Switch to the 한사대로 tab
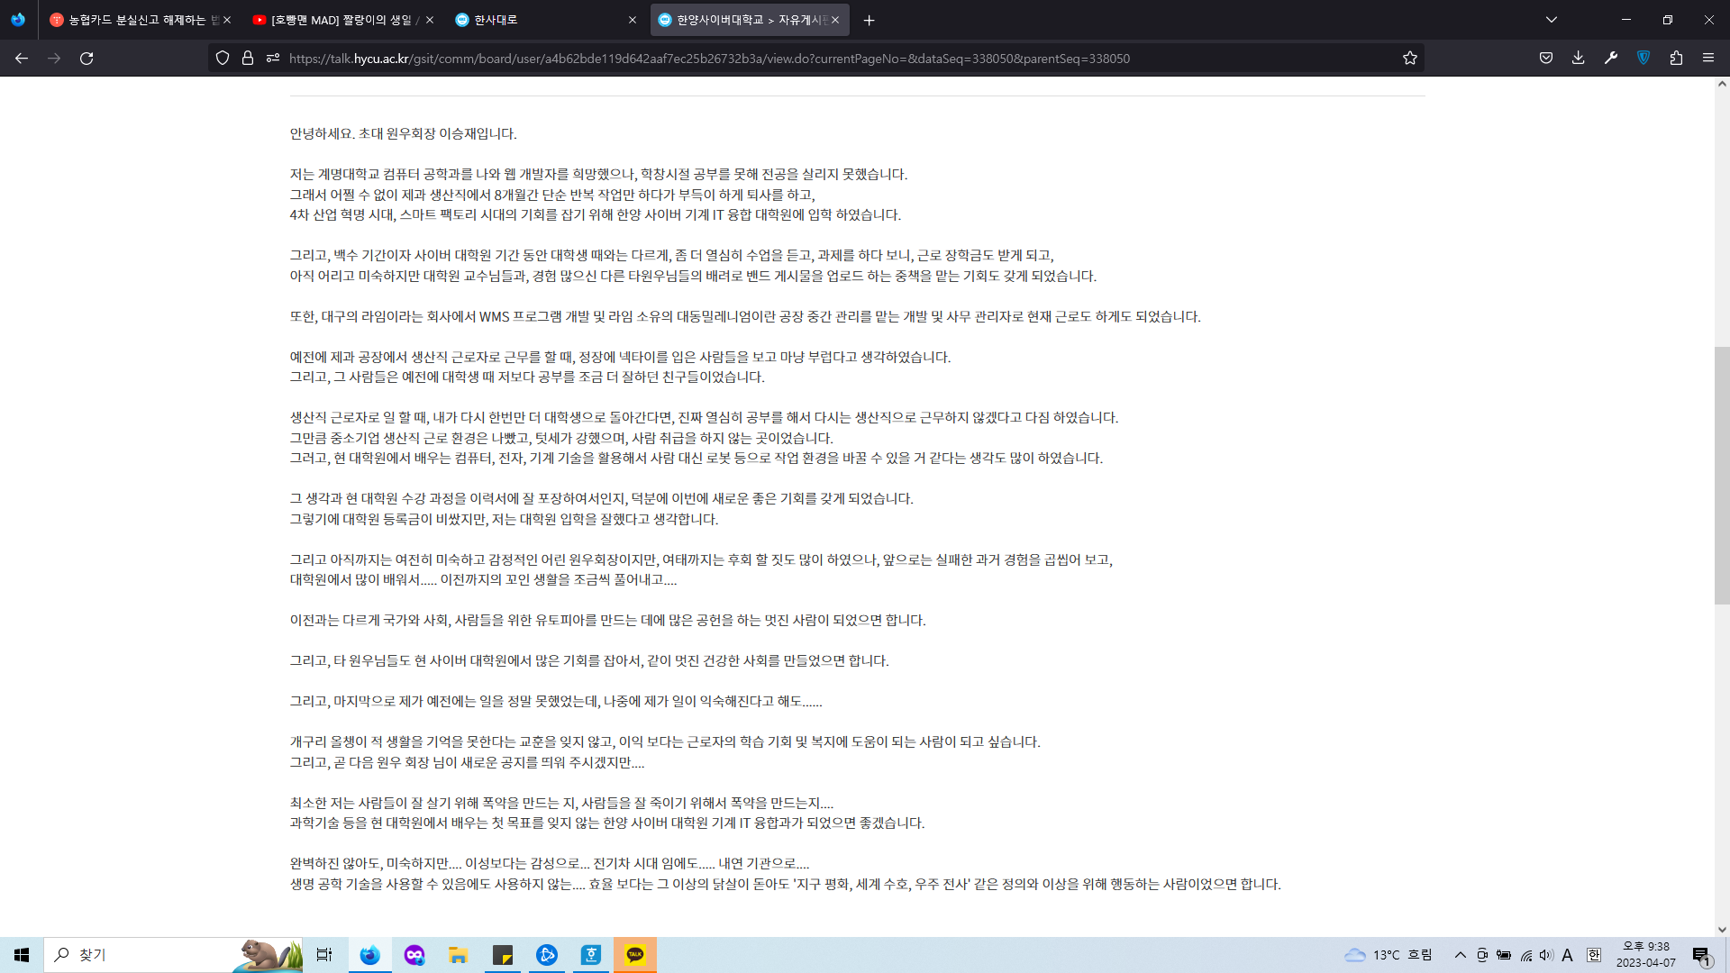1730x973 pixels. click(x=541, y=20)
